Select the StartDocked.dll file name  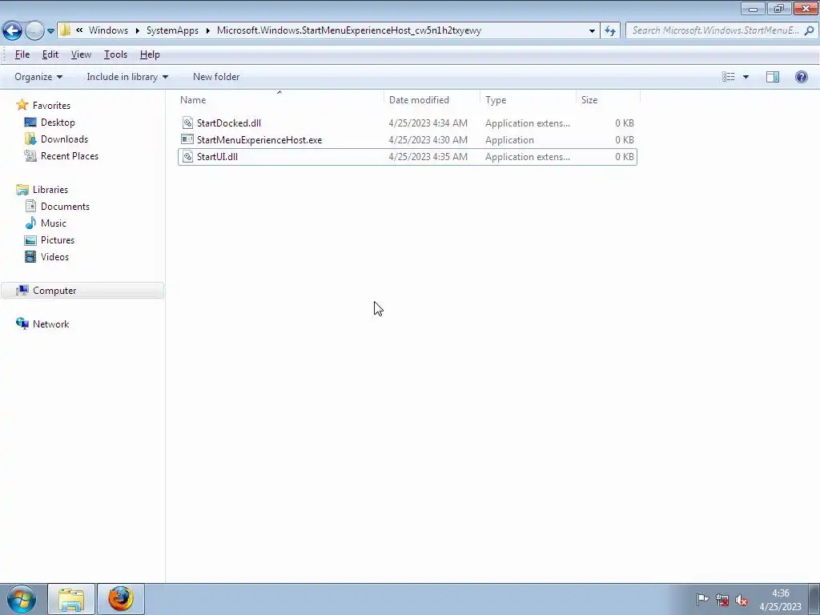coord(228,123)
